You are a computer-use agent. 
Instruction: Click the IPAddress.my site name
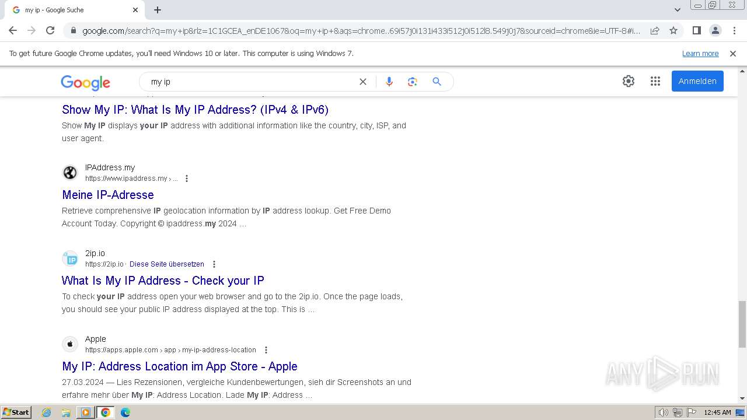click(x=110, y=167)
